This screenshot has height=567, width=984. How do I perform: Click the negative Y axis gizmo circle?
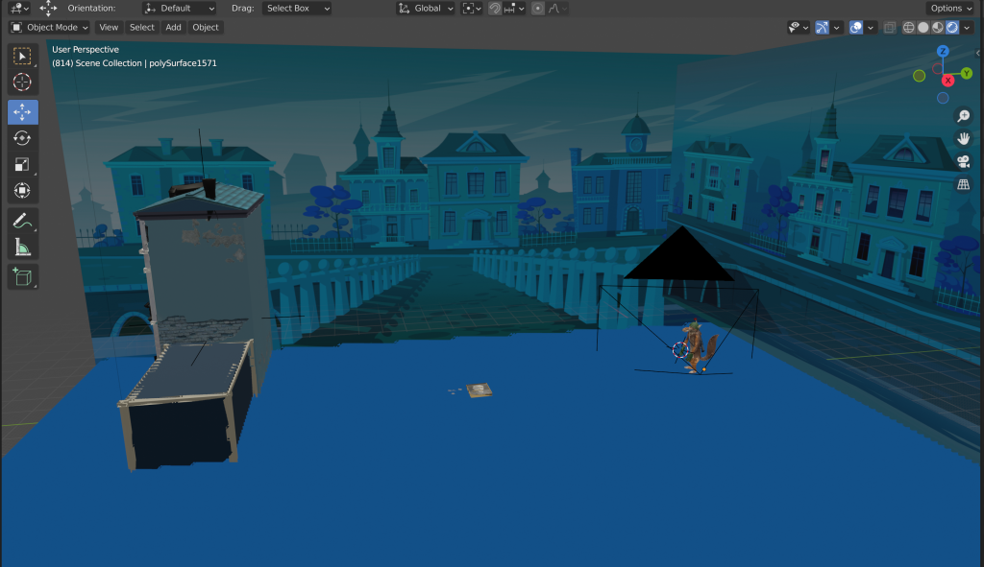tap(920, 76)
